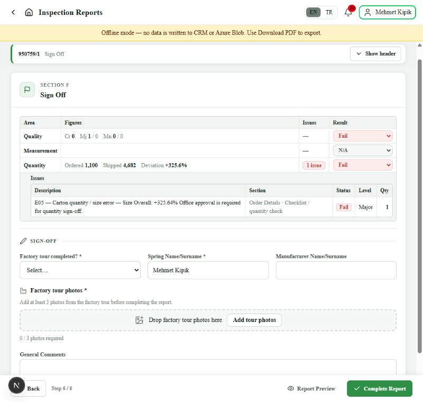The width and height of the screenshot is (423, 402).
Task: Open the Quality result dropdown
Action: (x=363, y=136)
